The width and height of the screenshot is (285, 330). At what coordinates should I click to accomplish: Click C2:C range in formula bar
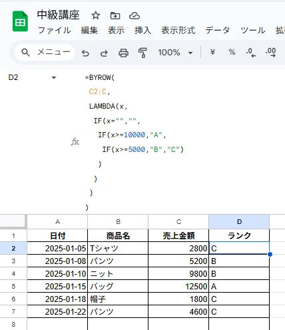click(98, 91)
